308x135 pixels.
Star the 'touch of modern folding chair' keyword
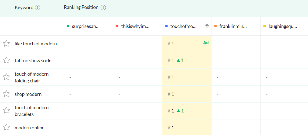6,77
